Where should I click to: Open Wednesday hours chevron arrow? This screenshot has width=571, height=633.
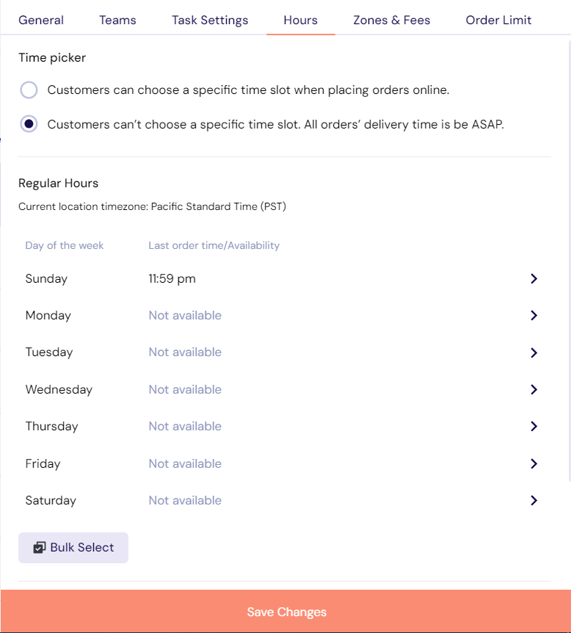click(x=534, y=389)
